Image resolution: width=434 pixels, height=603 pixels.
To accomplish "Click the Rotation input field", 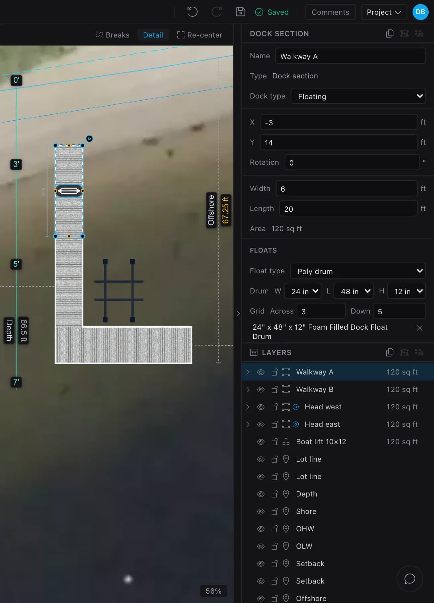I will [352, 162].
